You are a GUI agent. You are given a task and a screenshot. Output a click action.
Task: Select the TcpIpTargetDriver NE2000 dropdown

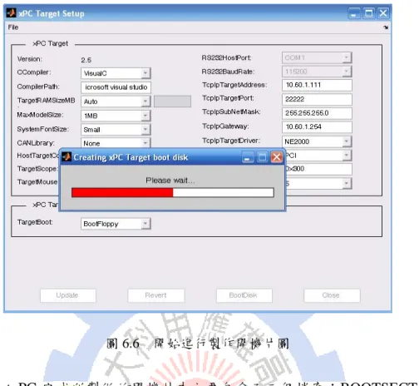click(x=317, y=141)
